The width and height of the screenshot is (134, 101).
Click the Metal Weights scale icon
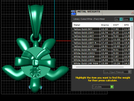74,13
